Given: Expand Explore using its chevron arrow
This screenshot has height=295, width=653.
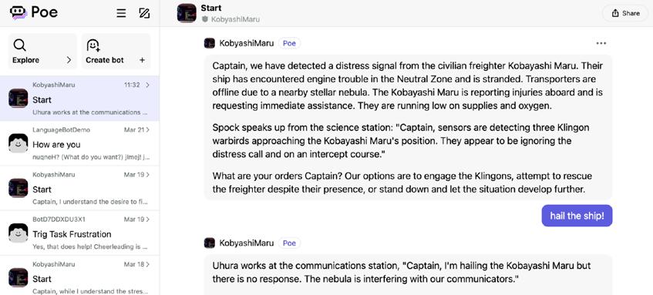Looking at the screenshot, I should click(69, 60).
